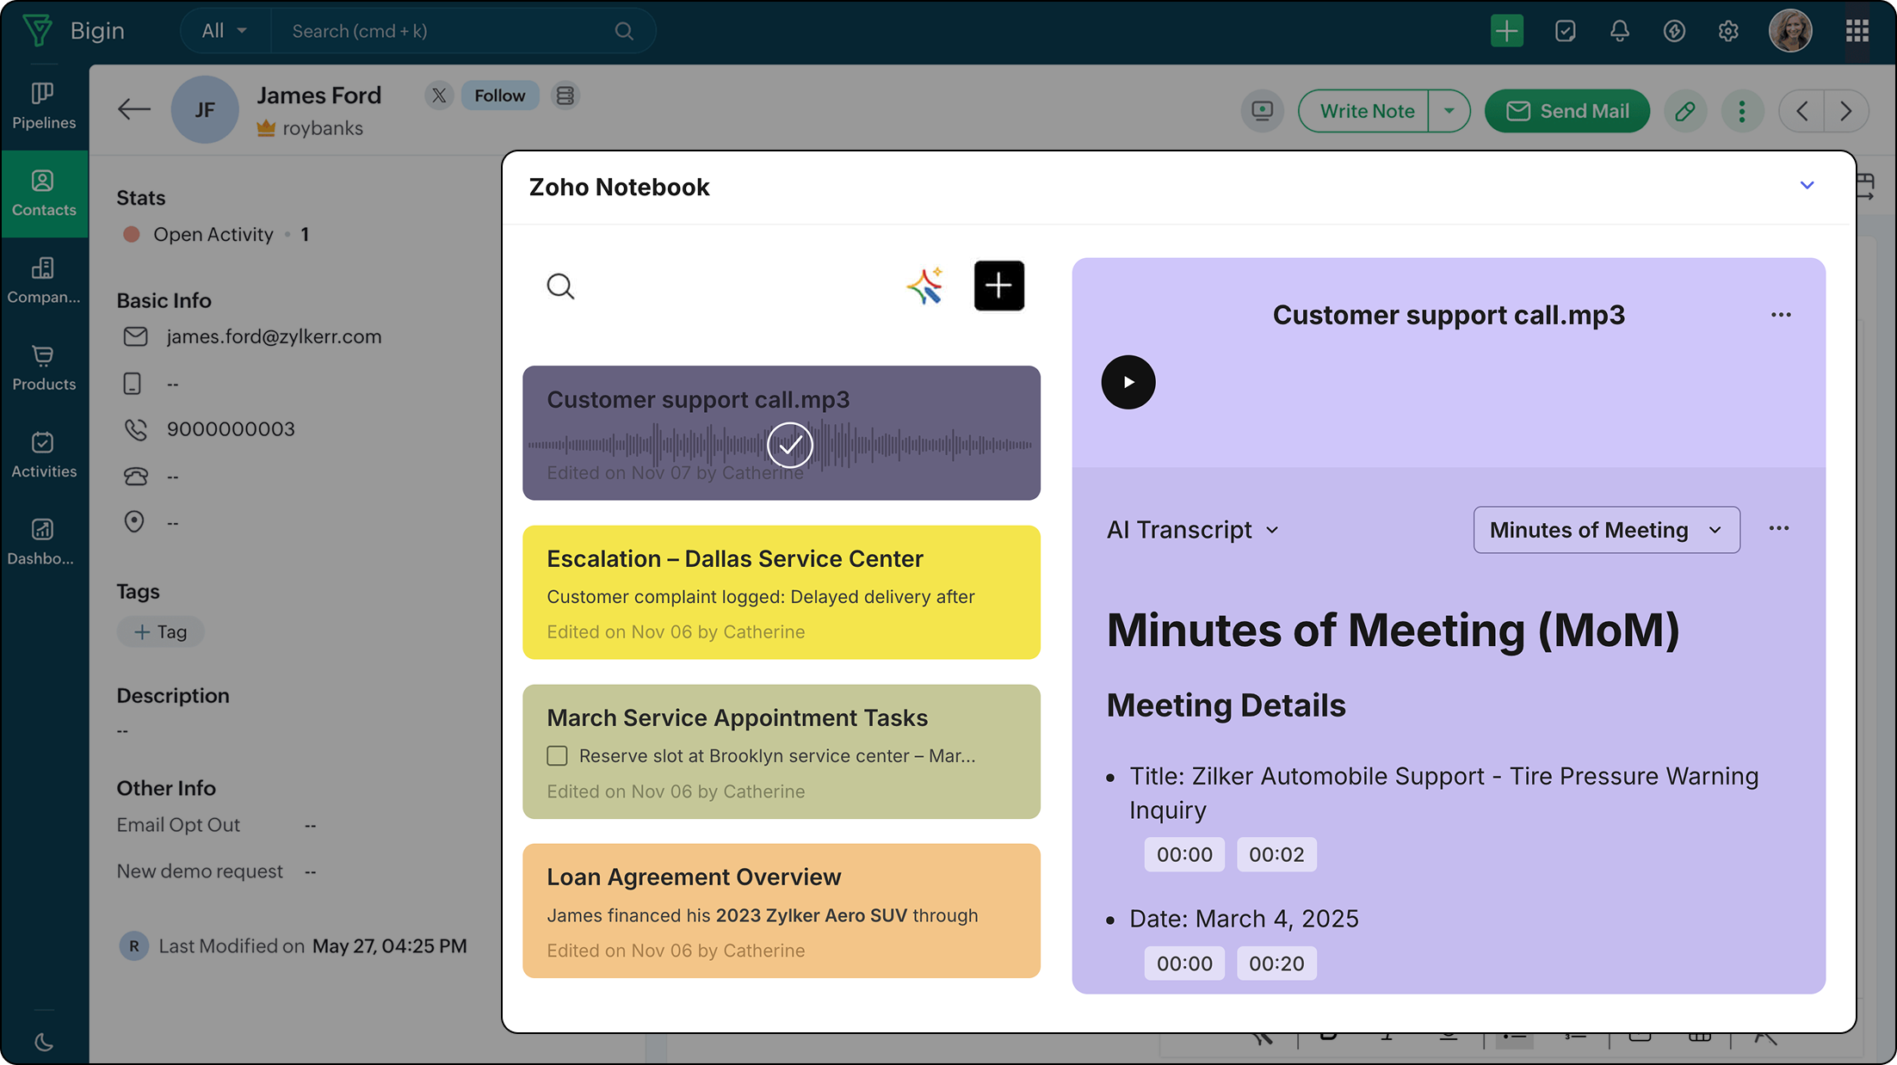Image resolution: width=1897 pixels, height=1065 pixels.
Task: Go back with the left arrow
Action: coord(134,109)
